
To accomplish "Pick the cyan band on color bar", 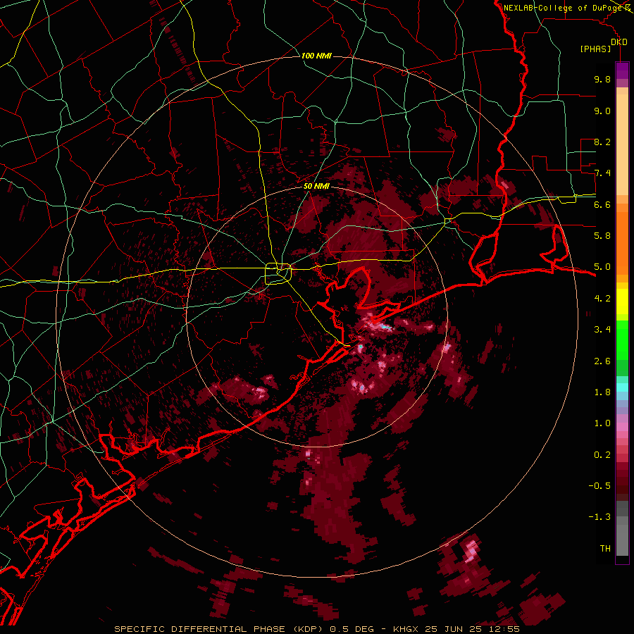I will tap(622, 387).
